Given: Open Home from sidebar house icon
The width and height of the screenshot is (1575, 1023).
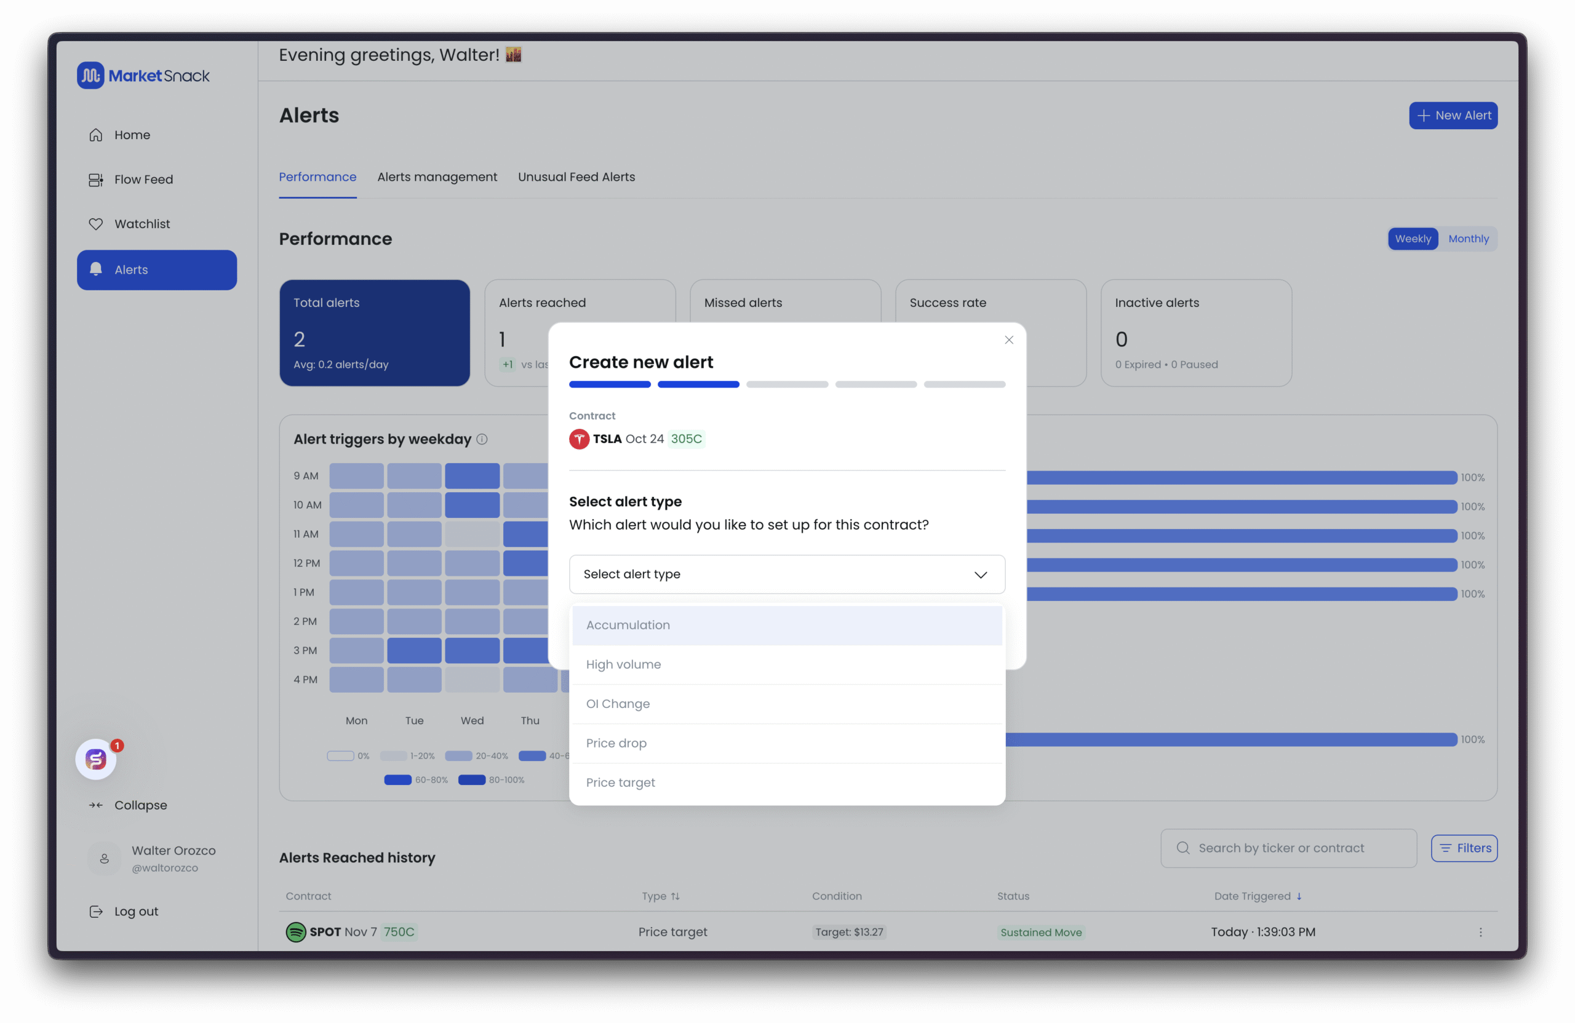Looking at the screenshot, I should 96,135.
